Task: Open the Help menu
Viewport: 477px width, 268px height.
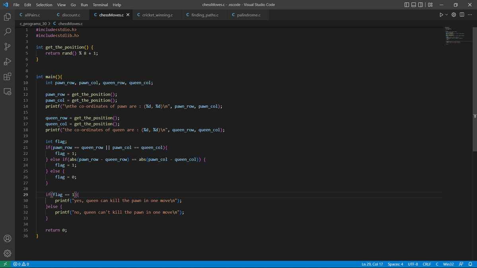Action: click(117, 5)
